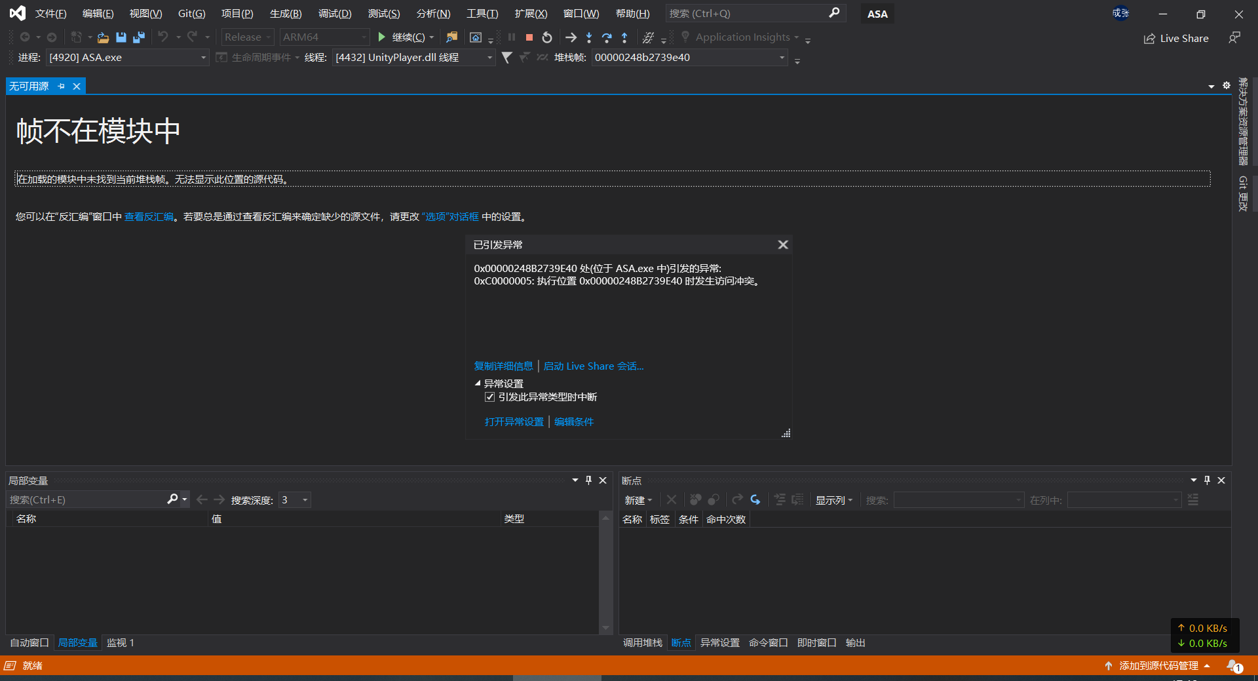Pin the 断点 panel
Viewport: 1258px width, 681px height.
(1207, 480)
